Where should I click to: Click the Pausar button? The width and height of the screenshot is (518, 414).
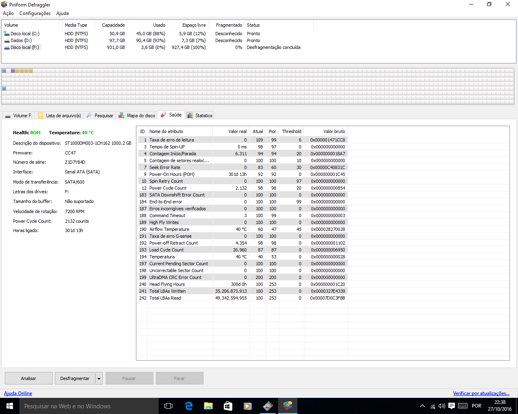(129, 378)
